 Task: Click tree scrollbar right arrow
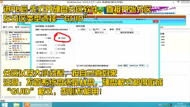39,97
